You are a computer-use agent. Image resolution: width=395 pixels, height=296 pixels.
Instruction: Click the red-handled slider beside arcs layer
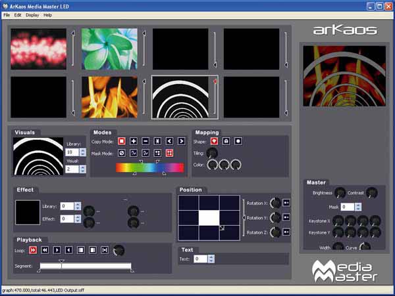click(215, 97)
